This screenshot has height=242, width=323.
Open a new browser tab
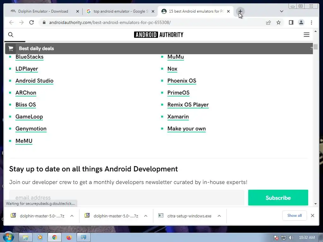tap(240, 11)
